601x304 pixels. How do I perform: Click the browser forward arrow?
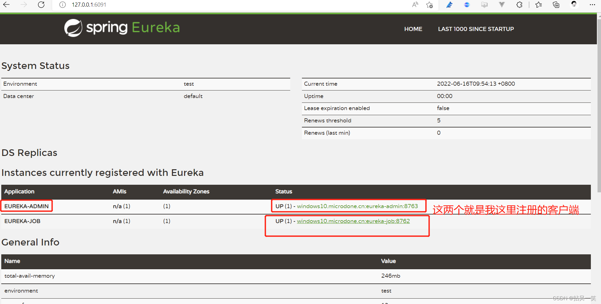point(24,5)
